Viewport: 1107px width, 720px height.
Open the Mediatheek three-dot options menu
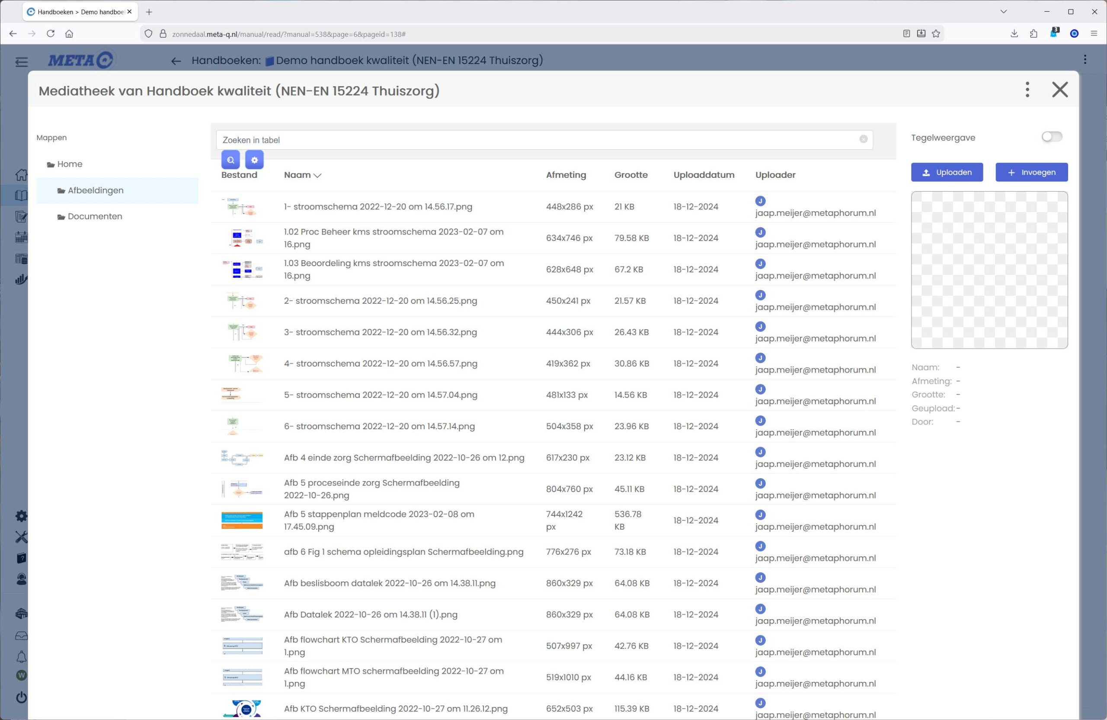[x=1027, y=90]
